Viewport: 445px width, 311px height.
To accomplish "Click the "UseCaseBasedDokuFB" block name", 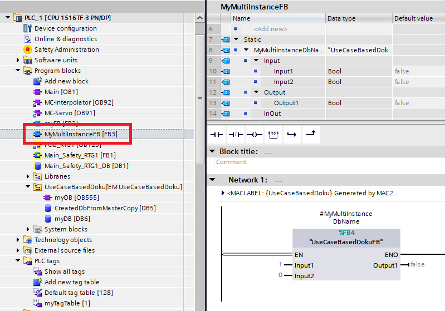I will coord(346,242).
